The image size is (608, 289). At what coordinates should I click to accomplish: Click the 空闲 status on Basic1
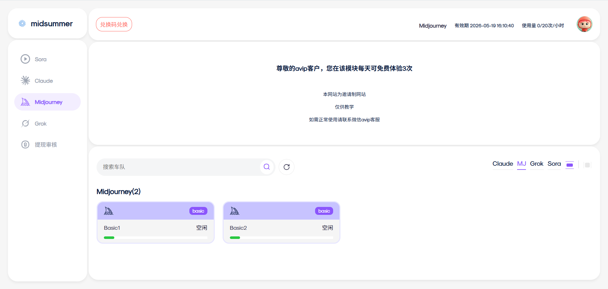tap(202, 228)
